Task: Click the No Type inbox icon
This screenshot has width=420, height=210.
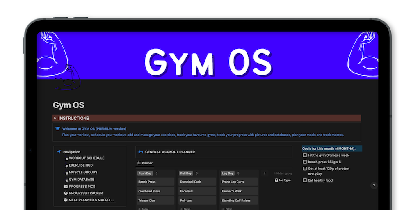Action: 276,180
